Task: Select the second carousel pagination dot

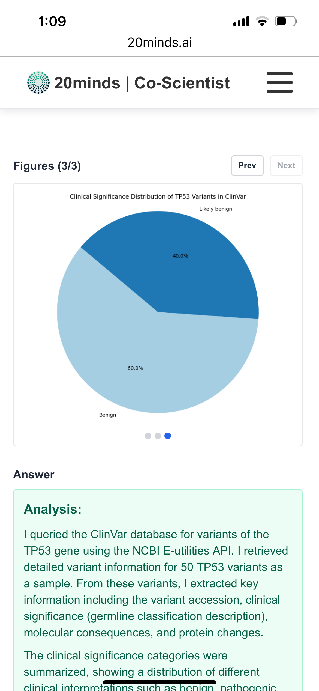Action: point(158,436)
